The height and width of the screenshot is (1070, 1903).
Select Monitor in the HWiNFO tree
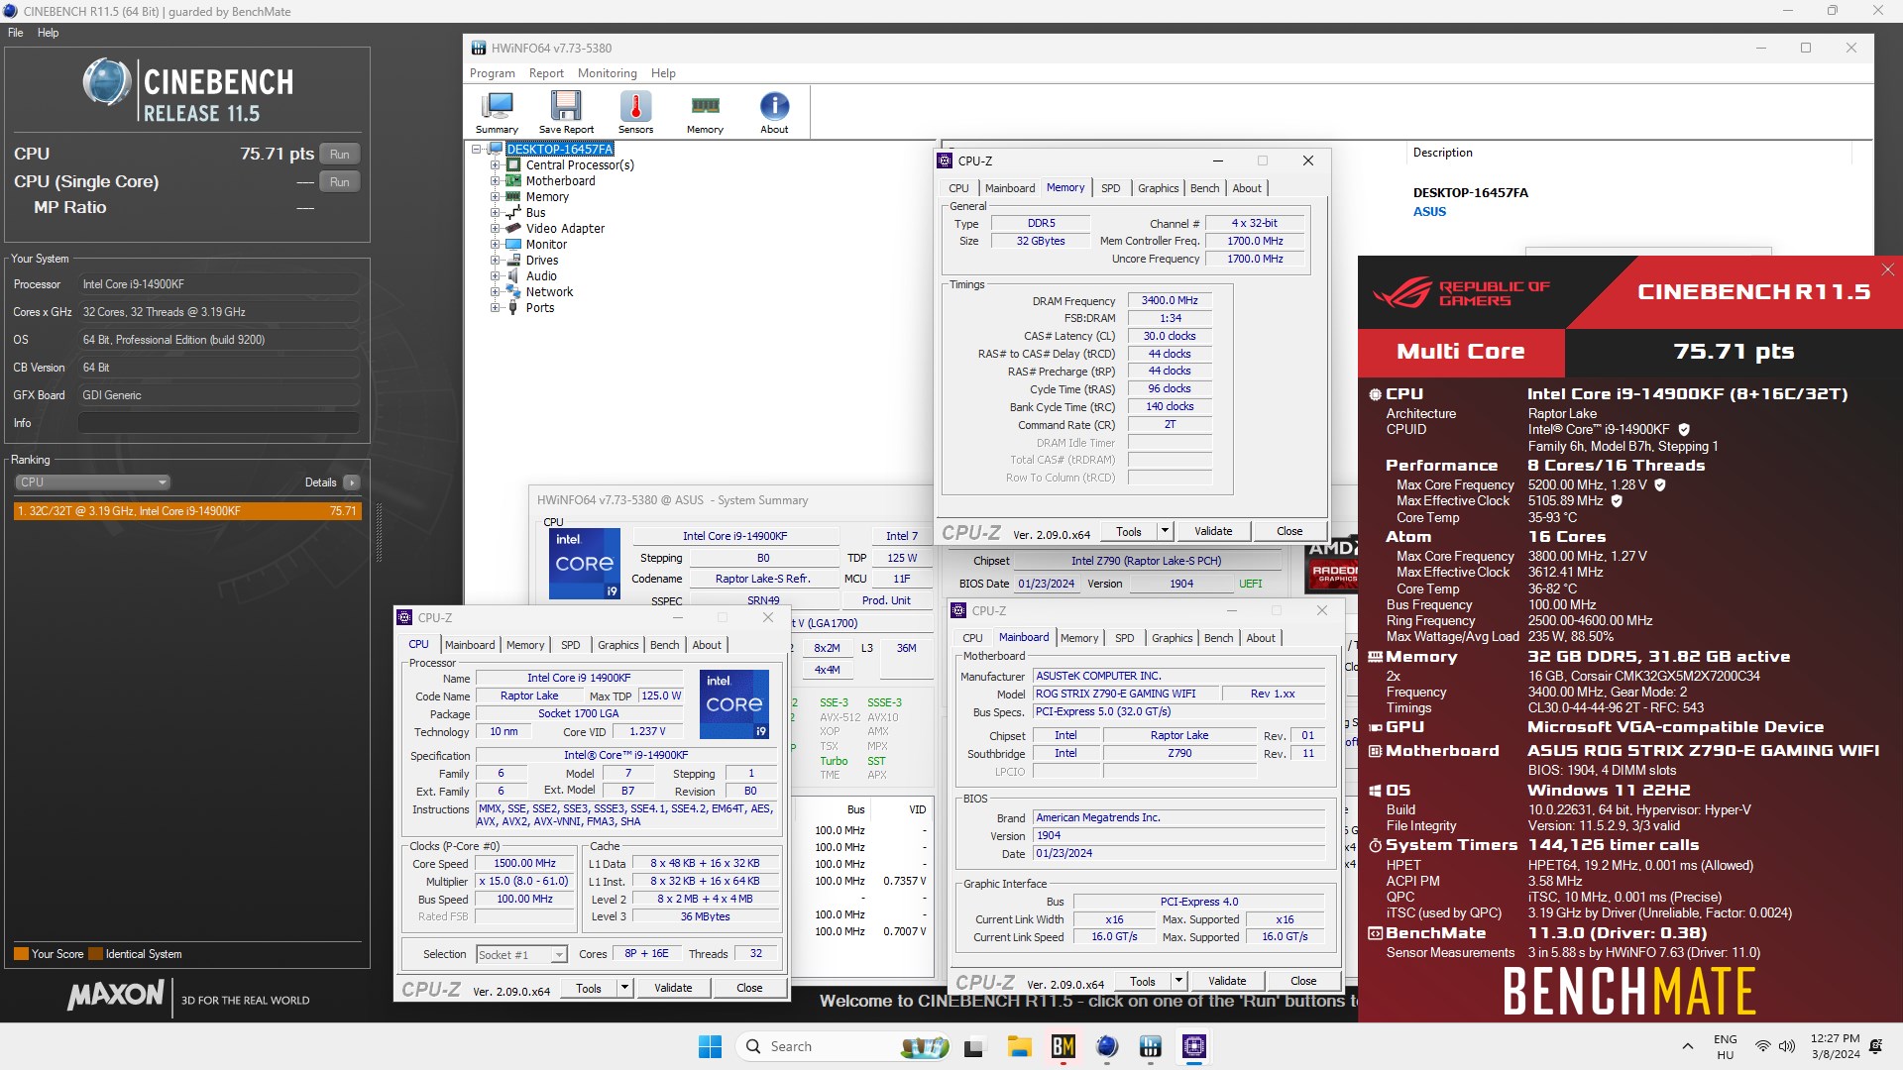point(546,245)
